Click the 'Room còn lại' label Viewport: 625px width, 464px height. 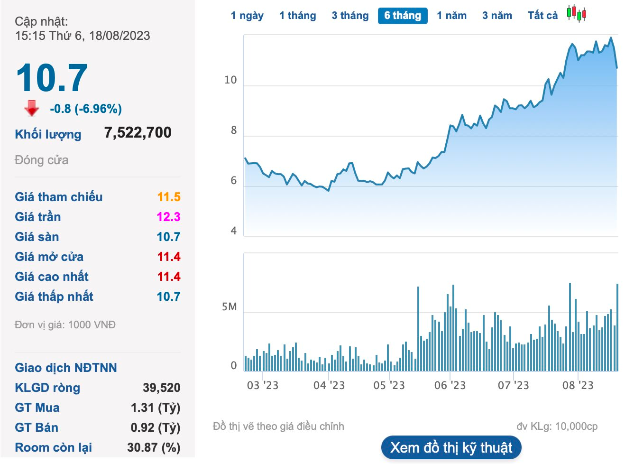53,447
